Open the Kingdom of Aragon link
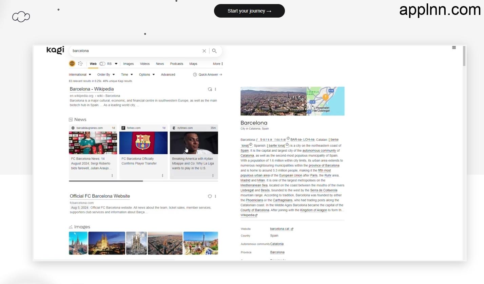 point(314,210)
